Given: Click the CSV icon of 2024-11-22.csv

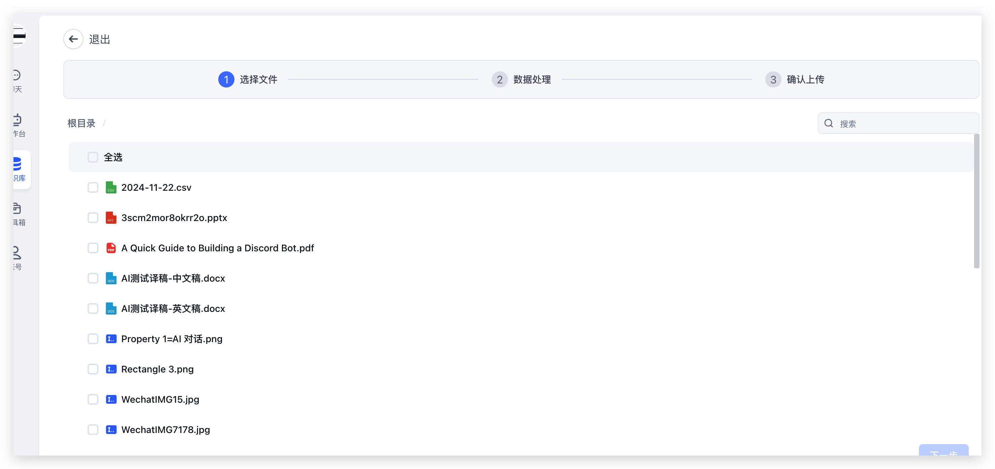Looking at the screenshot, I should pos(111,187).
